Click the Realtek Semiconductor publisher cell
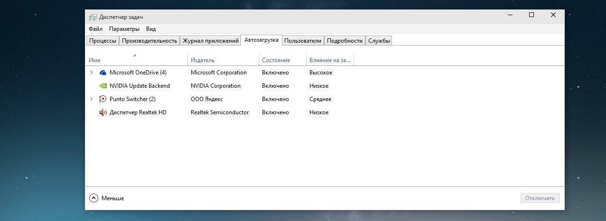Viewport: 606px width, 221px height. (x=220, y=112)
